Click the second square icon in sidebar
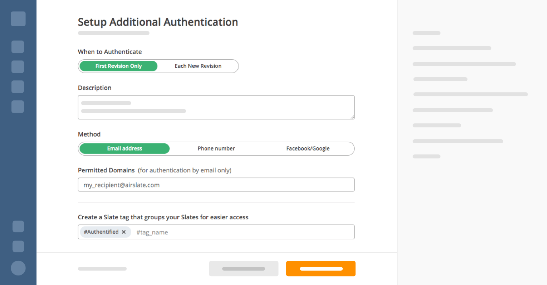This screenshot has height=285, width=547. [17, 47]
